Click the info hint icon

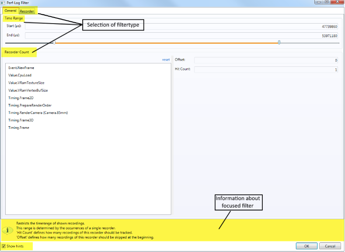7,230
